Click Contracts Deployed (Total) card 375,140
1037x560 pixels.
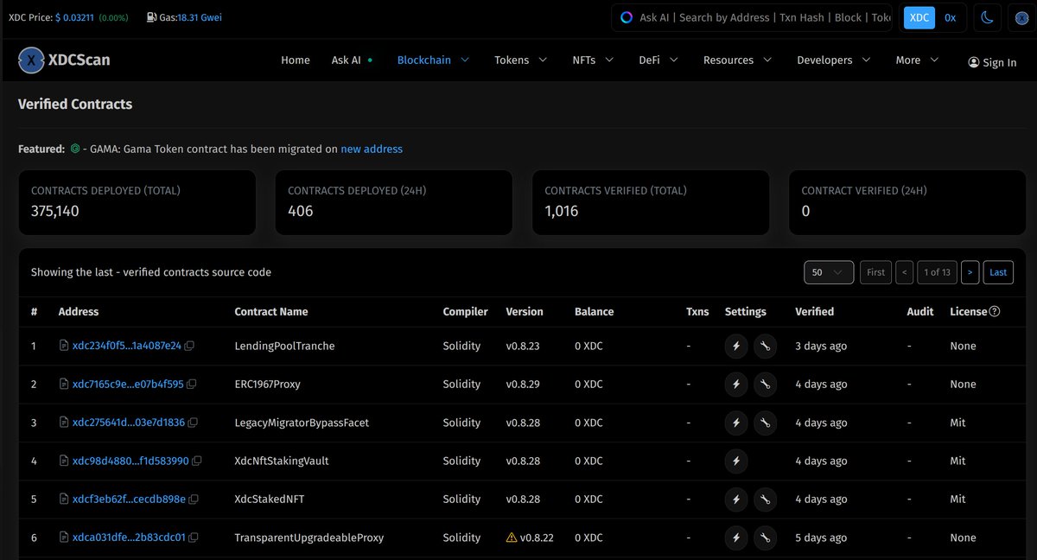(137, 202)
